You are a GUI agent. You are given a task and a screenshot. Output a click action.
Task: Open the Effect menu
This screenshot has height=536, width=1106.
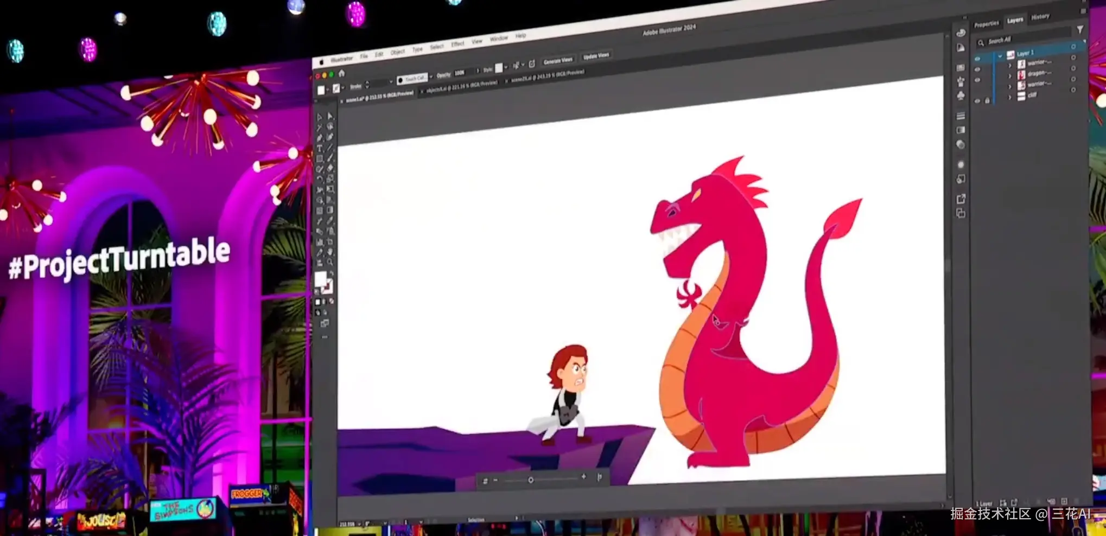coord(457,44)
